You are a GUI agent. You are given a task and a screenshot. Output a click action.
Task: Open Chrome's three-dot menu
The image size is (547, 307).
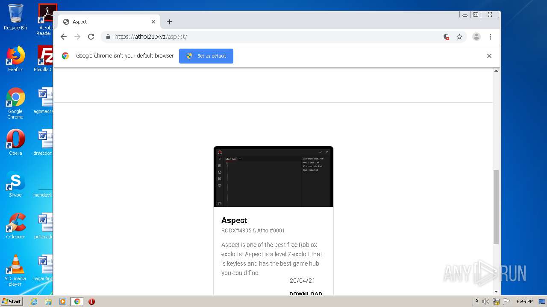tap(491, 37)
